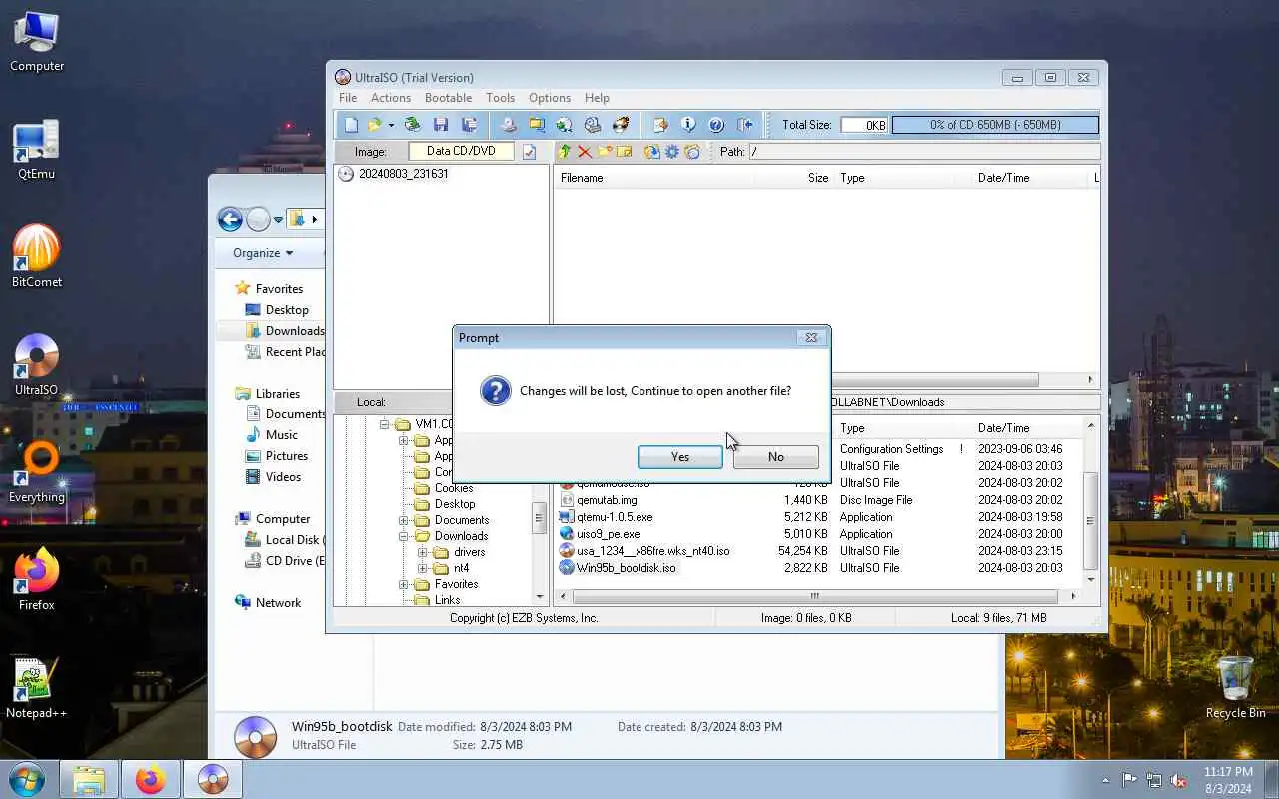
Task: Open the Help menu
Action: click(597, 98)
